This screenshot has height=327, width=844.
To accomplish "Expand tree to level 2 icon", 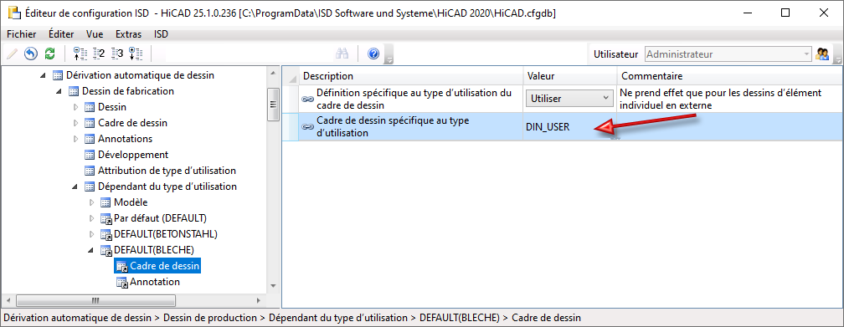I will [99, 54].
